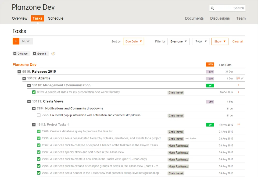The width and height of the screenshot is (258, 177).
Task: Click the green completed badge for Project Tasks 1
Action: pyautogui.click(x=210, y=125)
